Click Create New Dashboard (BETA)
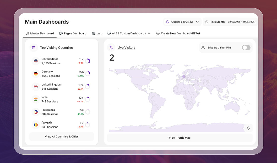Viewport: 277px width, 163px height. pyautogui.click(x=178, y=33)
